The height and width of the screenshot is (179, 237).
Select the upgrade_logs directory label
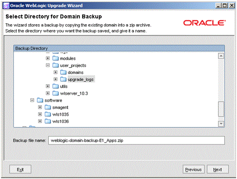coord(81,79)
